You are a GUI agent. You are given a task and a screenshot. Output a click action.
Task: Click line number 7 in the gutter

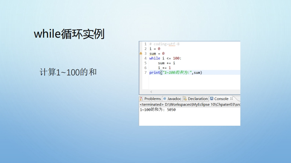pos(145,73)
